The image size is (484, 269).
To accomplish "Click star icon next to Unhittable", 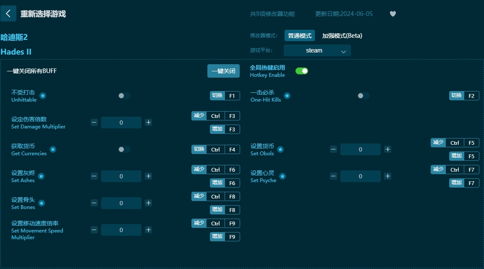I will 43,96.
